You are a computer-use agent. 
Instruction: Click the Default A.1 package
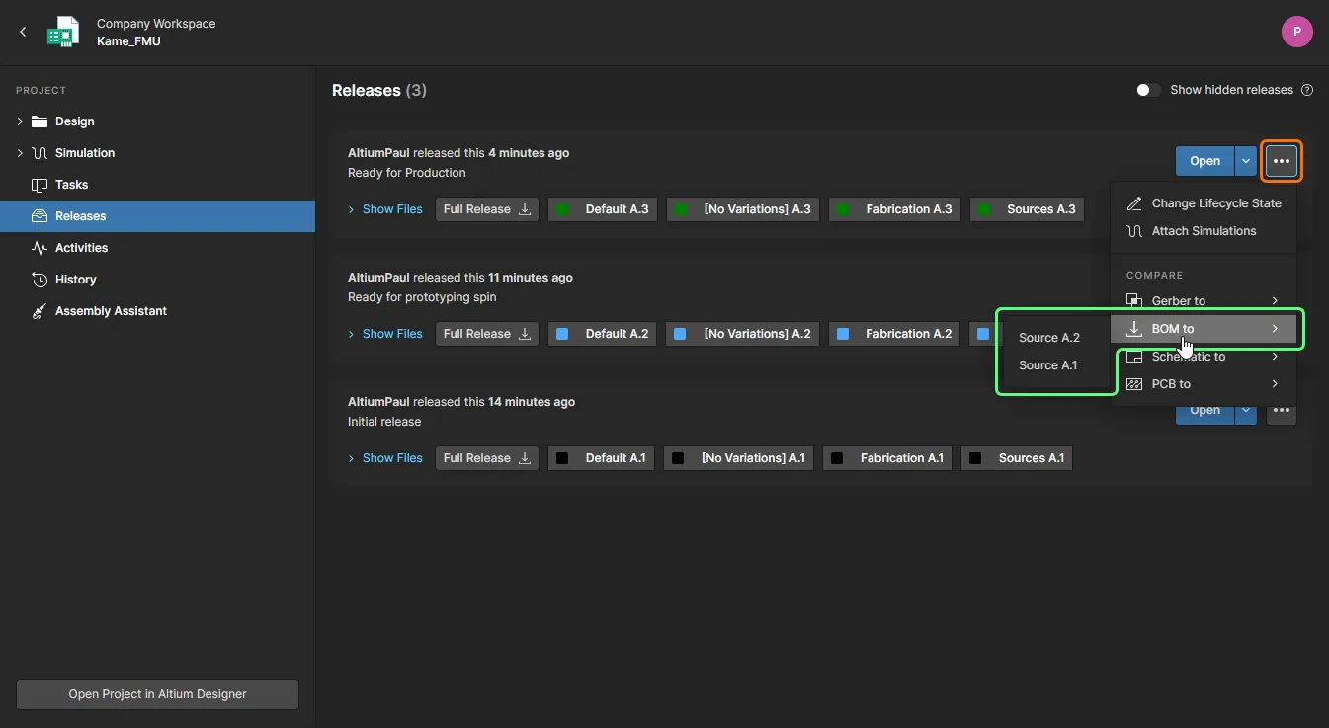coord(601,458)
